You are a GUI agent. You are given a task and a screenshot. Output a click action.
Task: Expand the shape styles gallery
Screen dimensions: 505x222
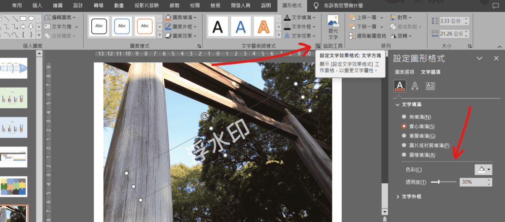[x=159, y=34]
